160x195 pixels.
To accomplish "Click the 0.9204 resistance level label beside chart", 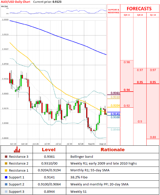I will [115, 105].
